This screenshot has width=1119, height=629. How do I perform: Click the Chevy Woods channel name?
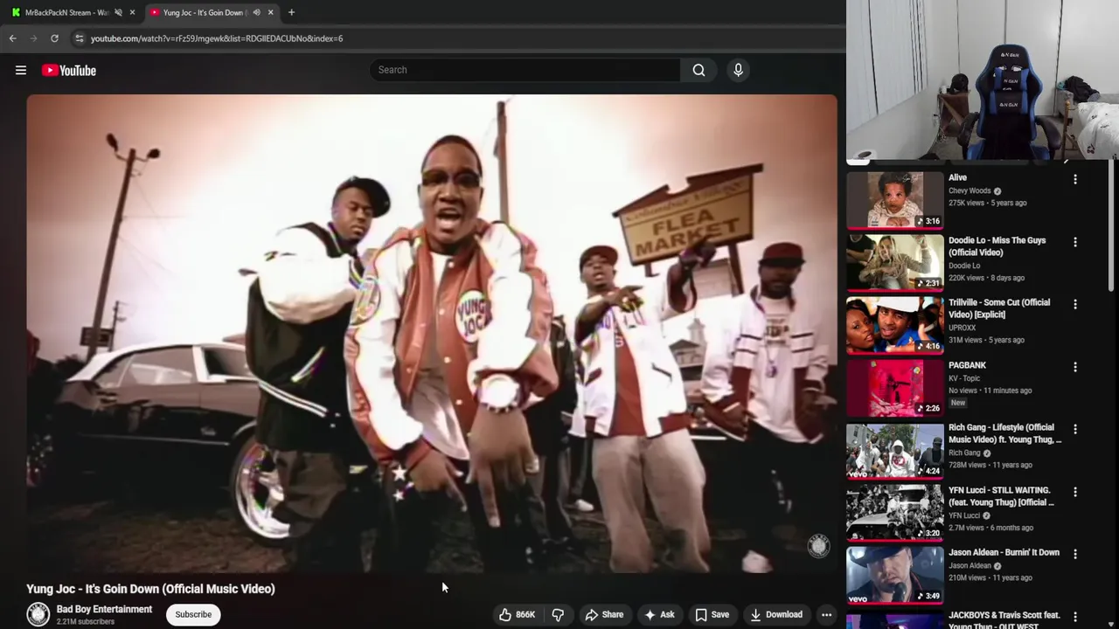click(x=970, y=191)
